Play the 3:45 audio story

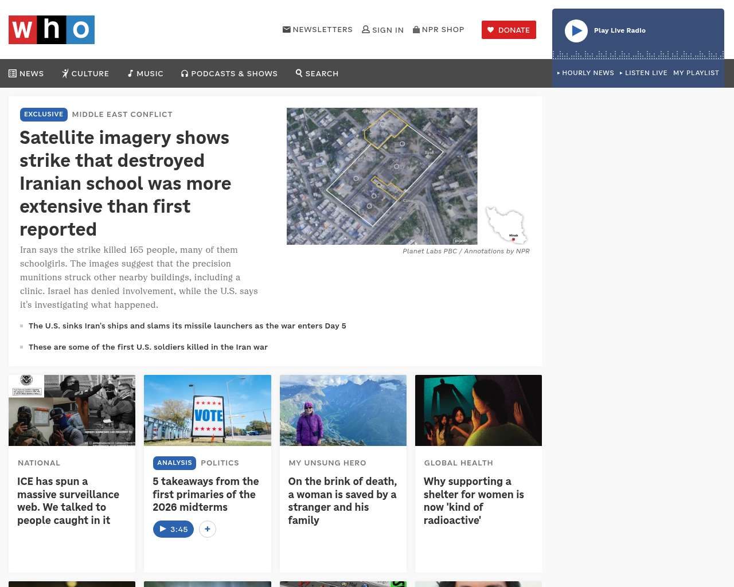173,529
